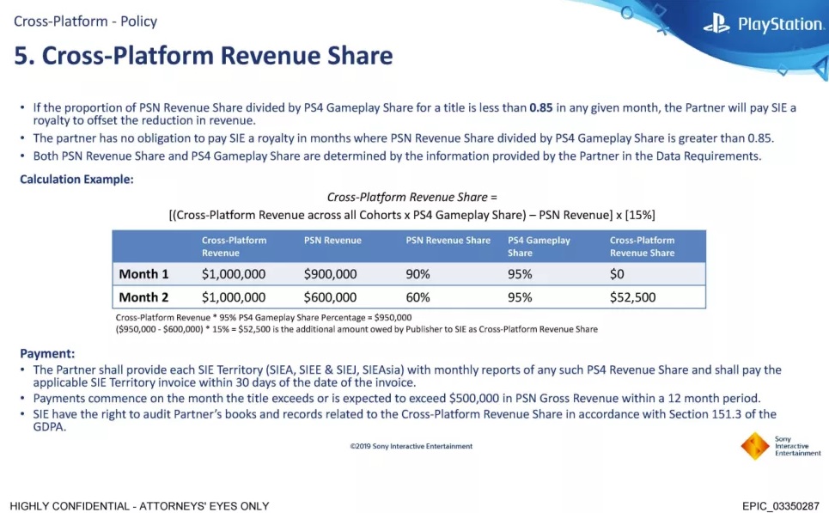Select the 'Month 1' row label

click(144, 274)
